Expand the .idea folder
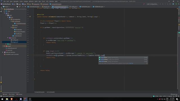This screenshot has width=180, height=101. pos(4,11)
